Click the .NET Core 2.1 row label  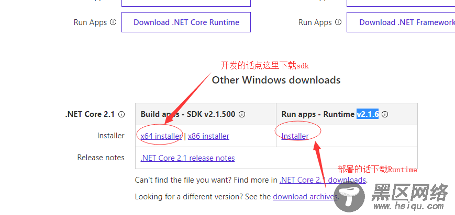pyautogui.click(x=90, y=114)
